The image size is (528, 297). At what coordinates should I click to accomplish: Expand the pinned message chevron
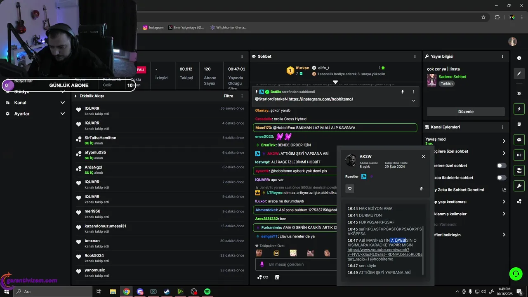[x=413, y=101]
